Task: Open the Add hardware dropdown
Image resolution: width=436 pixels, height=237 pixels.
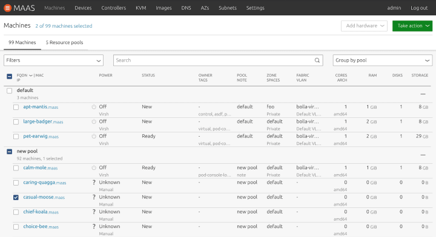Action: click(x=364, y=26)
